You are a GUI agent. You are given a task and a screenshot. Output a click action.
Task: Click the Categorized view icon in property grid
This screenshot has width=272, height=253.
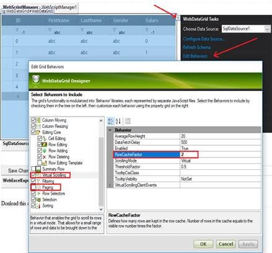pyautogui.click(x=111, y=122)
